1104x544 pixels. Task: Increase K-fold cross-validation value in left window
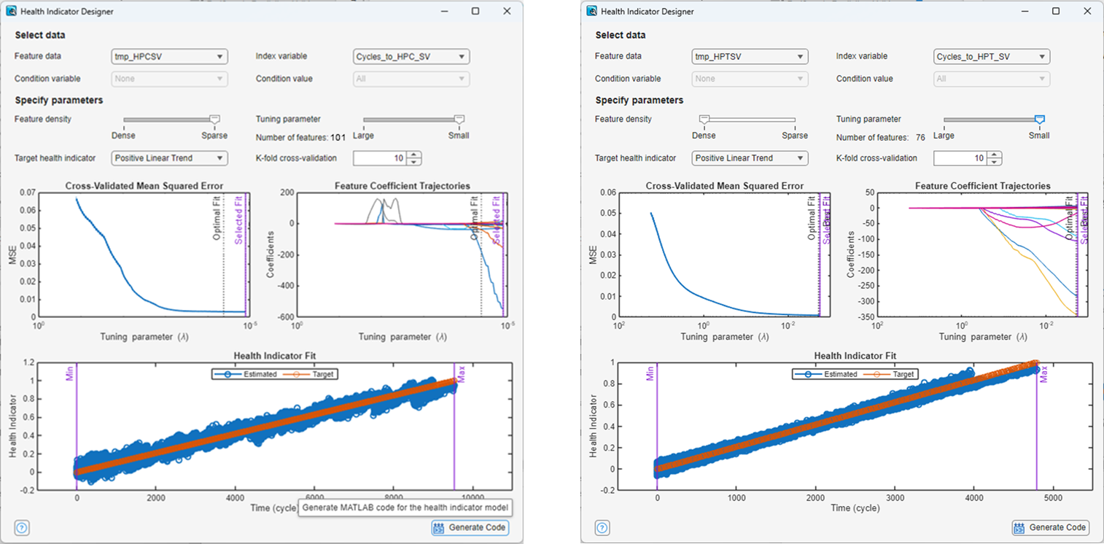pos(414,155)
